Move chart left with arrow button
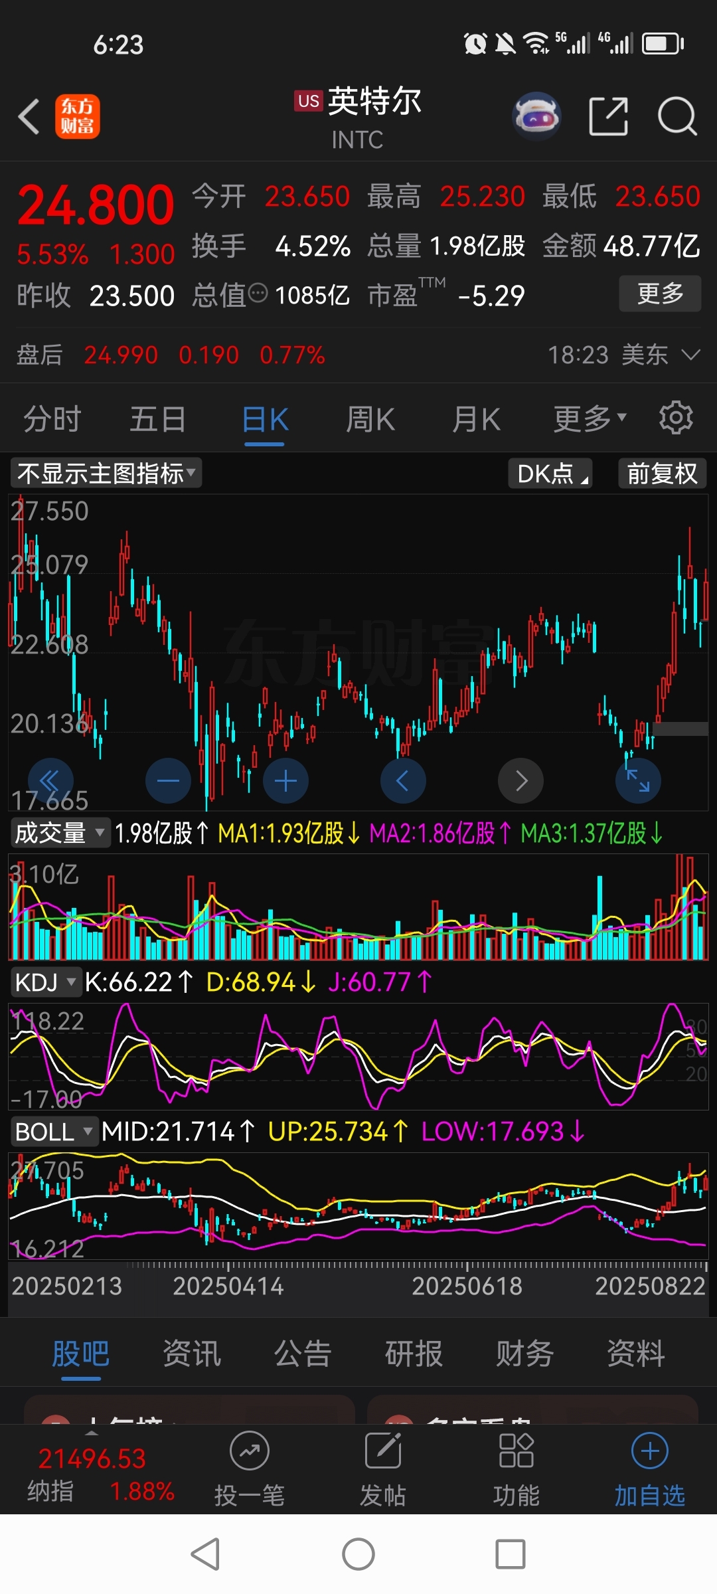The width and height of the screenshot is (717, 1594). (403, 780)
